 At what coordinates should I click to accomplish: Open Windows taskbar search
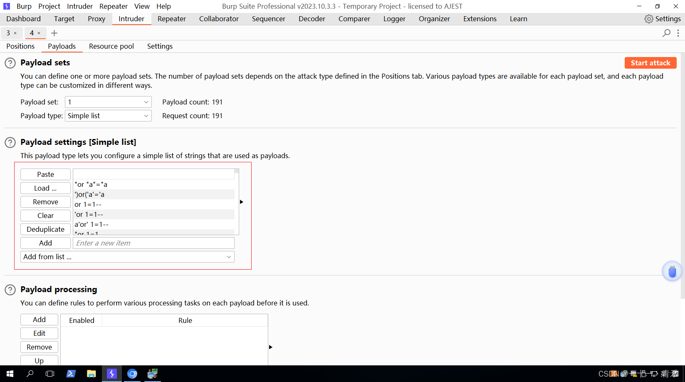30,374
